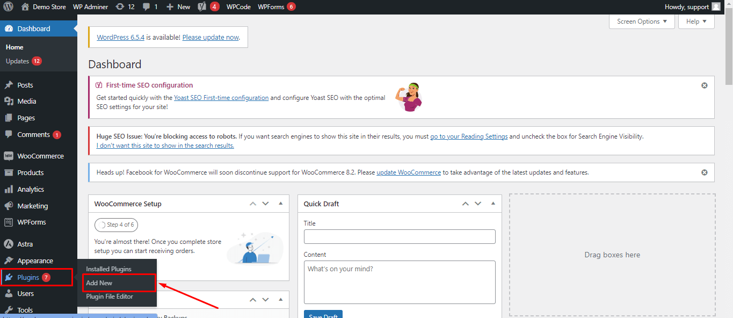Collapse the WooCommerce Setup widget
This screenshot has height=318, width=733.
280,204
